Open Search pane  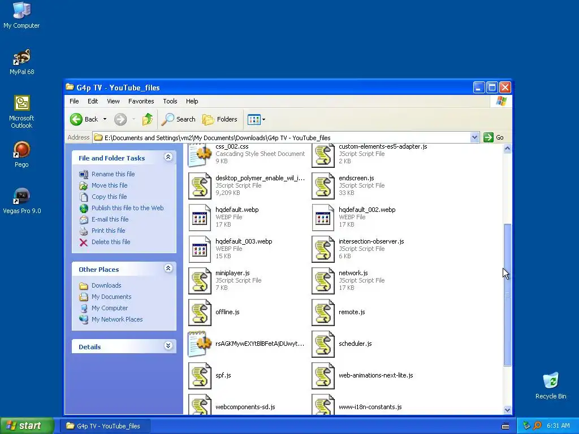tap(179, 119)
